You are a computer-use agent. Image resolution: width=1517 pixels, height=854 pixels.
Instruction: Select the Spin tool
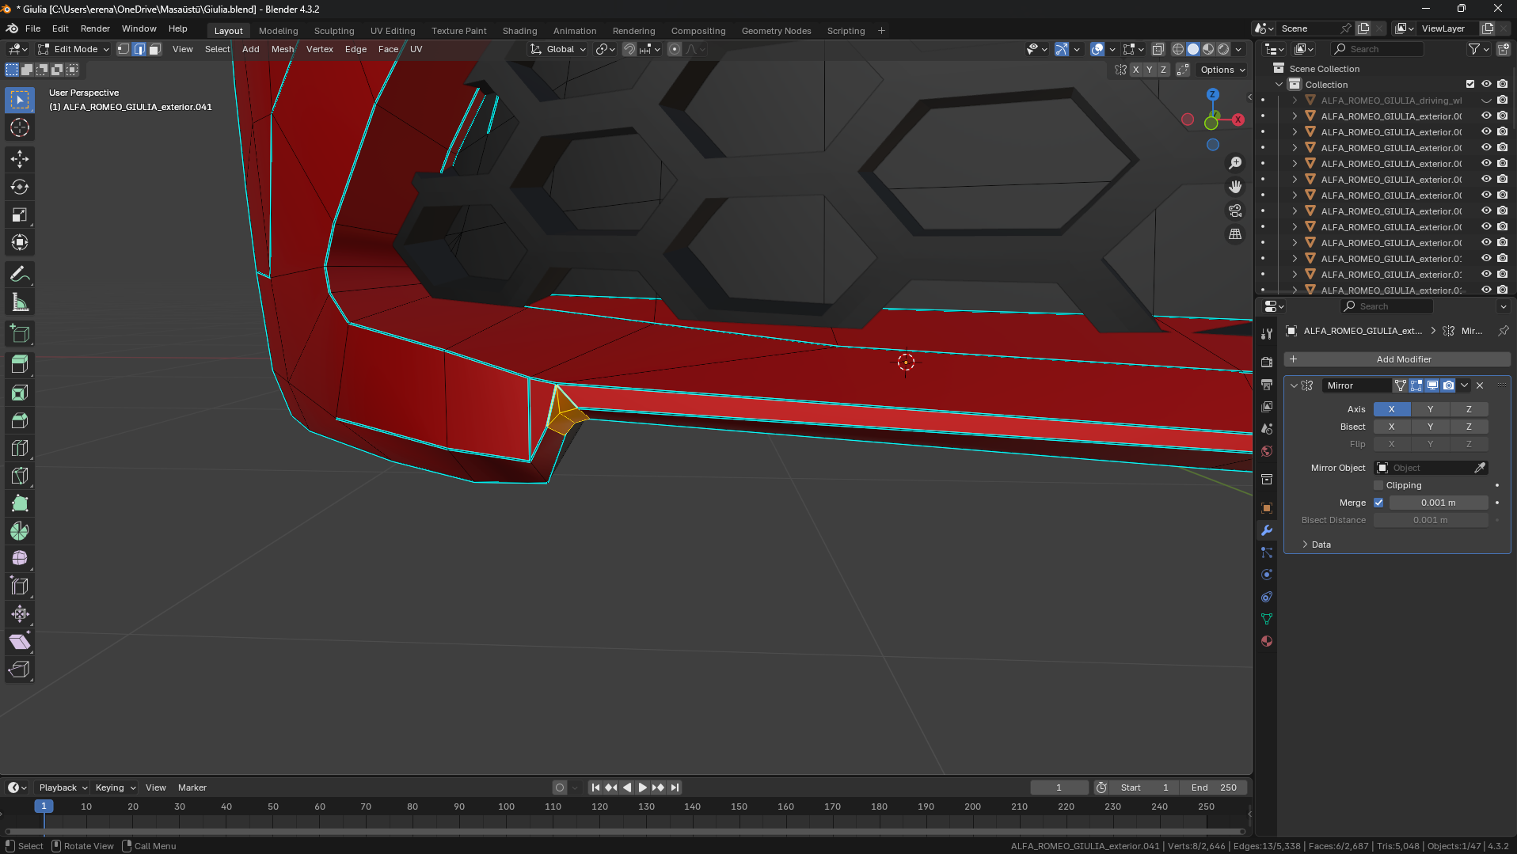(20, 531)
